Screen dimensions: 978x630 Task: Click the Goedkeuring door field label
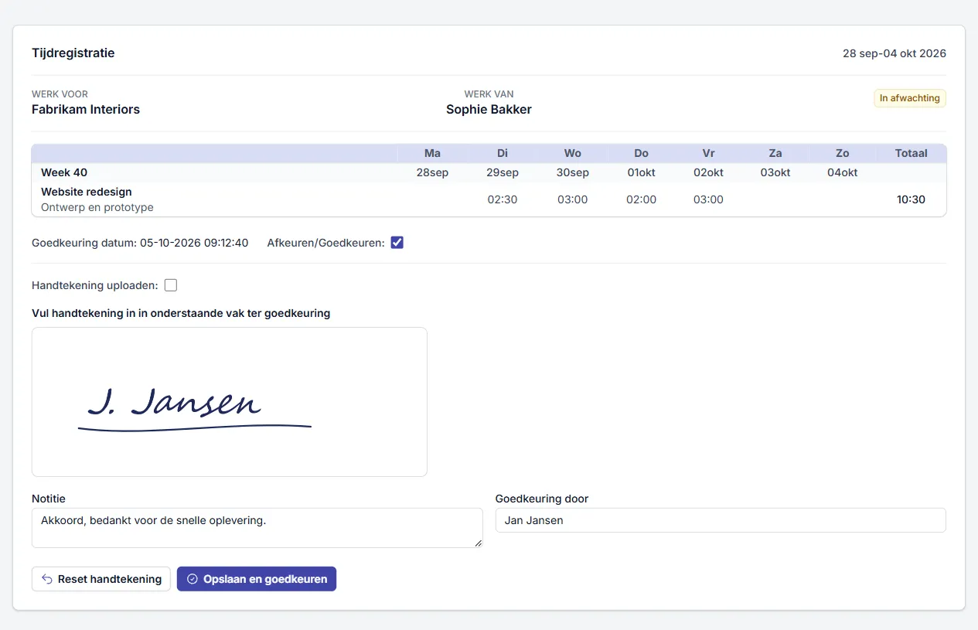542,499
